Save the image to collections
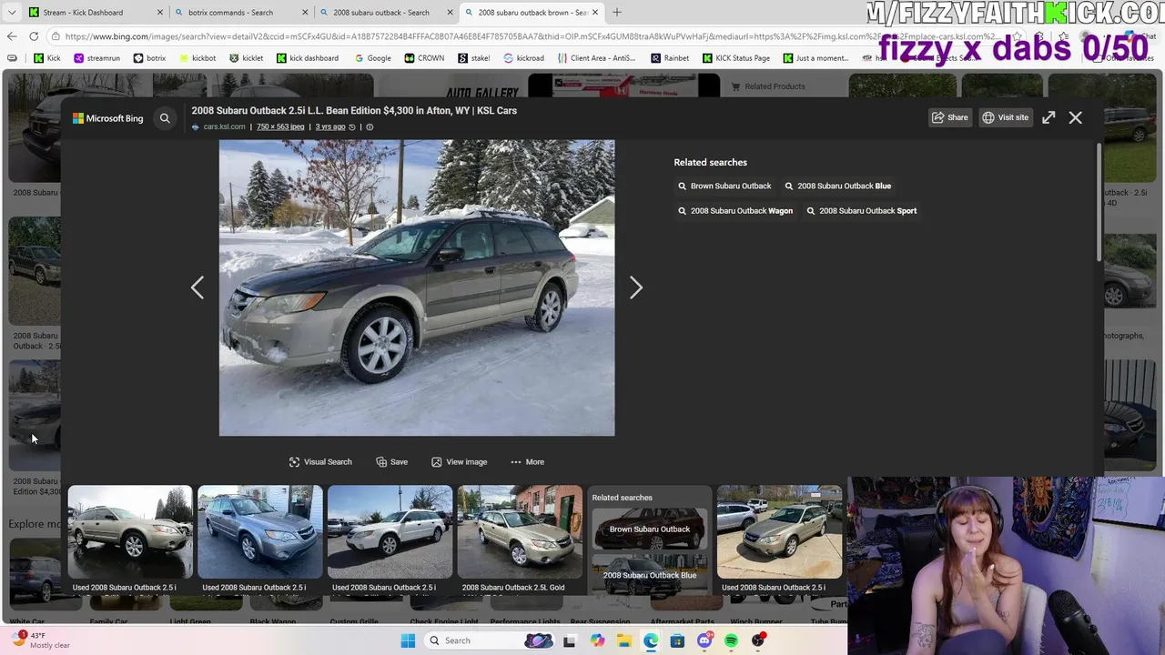 (x=392, y=462)
